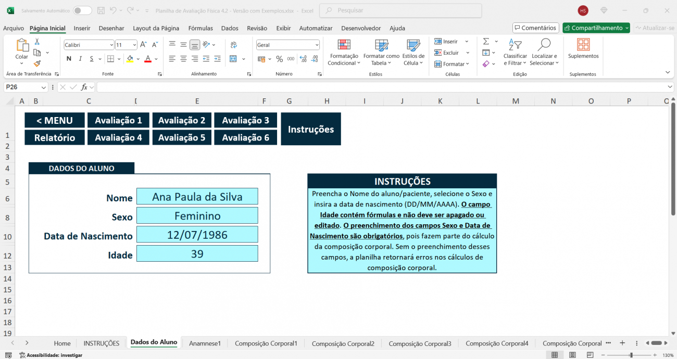
Task: Toggle the Salvamento Automático switch
Action: 82,10
